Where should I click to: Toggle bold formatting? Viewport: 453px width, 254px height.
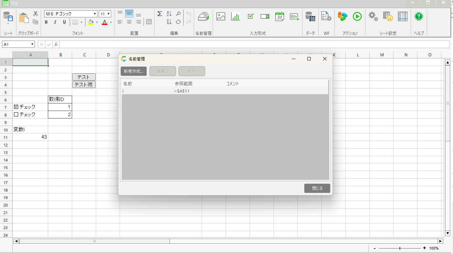[46, 22]
